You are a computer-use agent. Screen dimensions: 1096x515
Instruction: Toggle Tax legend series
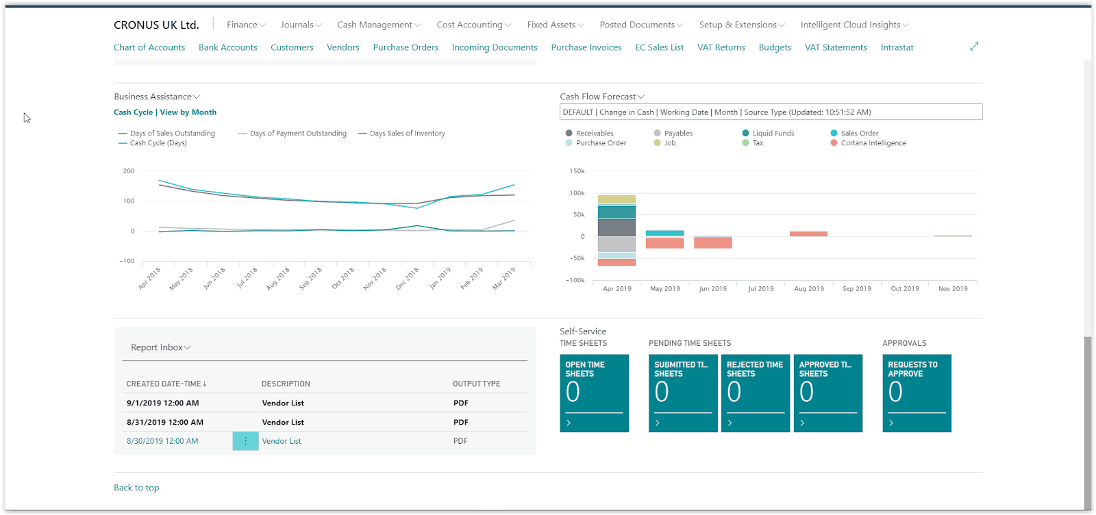click(752, 143)
